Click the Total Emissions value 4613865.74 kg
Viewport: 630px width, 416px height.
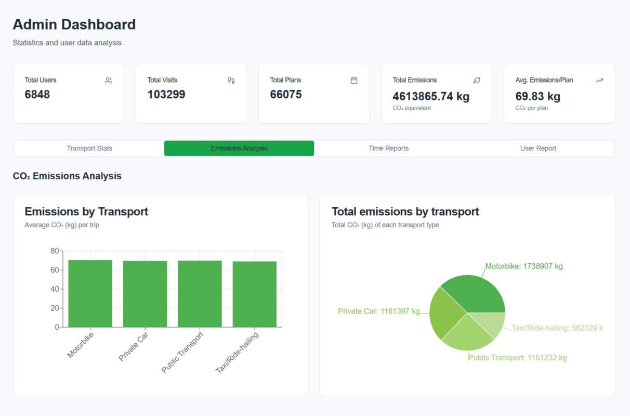pos(431,96)
